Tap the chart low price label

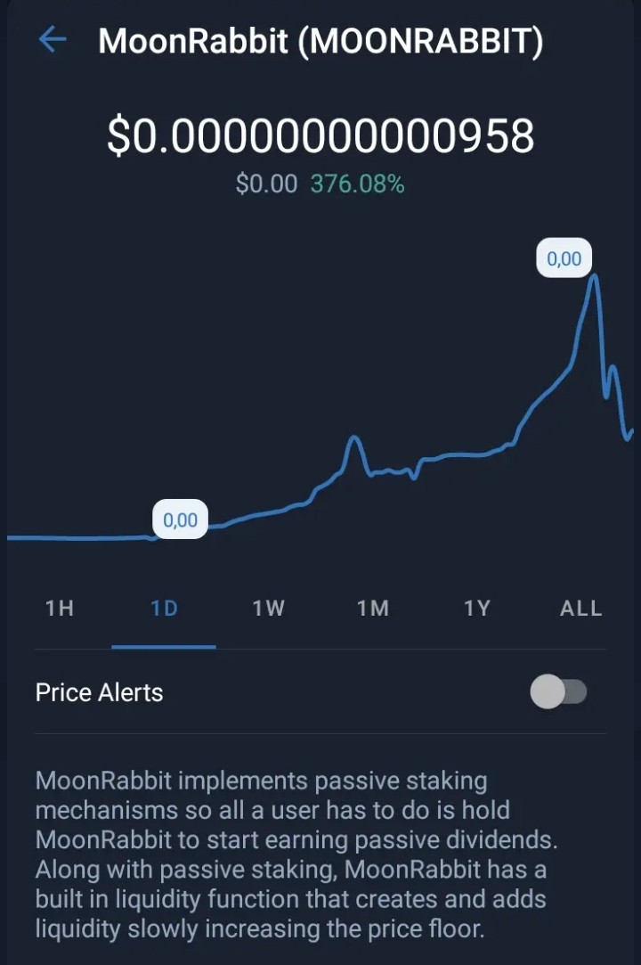[x=180, y=519]
